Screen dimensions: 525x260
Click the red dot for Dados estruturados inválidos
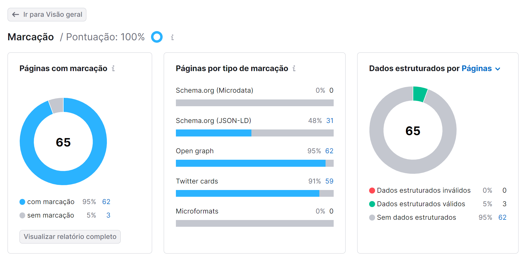point(372,190)
